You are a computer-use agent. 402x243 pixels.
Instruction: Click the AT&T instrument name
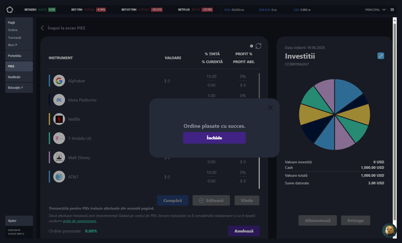(x=73, y=177)
